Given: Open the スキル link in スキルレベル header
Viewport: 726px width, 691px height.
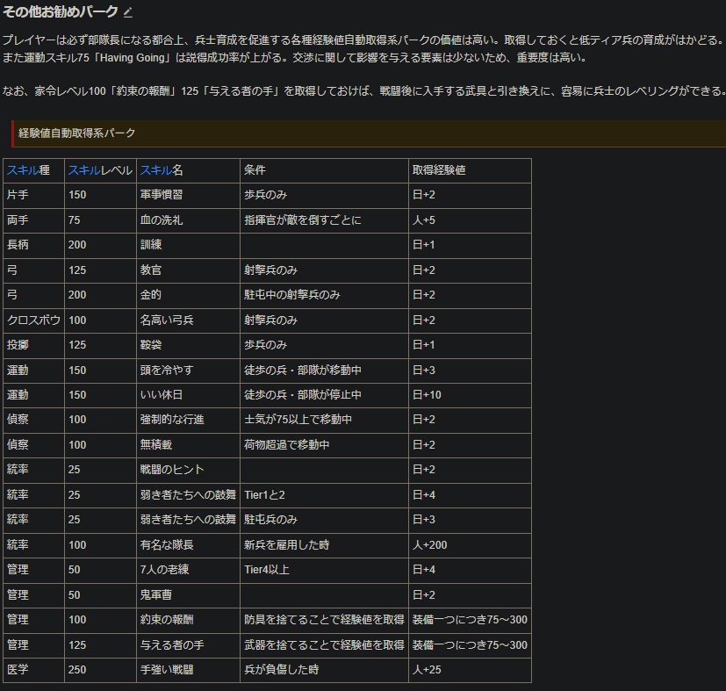Looking at the screenshot, I should [x=83, y=170].
